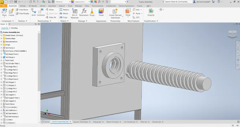Select the Create component tool
240x127 pixels.
(11, 12)
